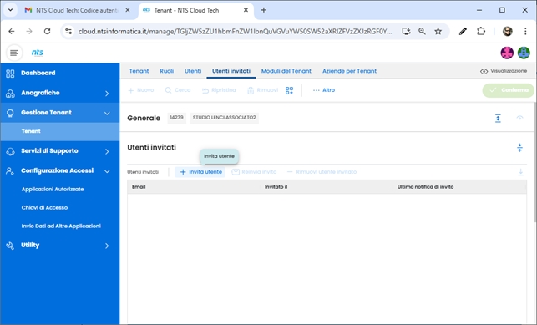The image size is (537, 325).
Task: Click the Invita utente button
Action: click(x=201, y=172)
